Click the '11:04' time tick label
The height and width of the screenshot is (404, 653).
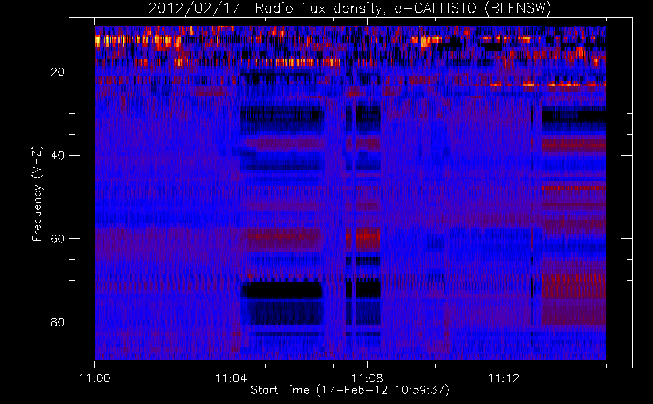click(231, 379)
